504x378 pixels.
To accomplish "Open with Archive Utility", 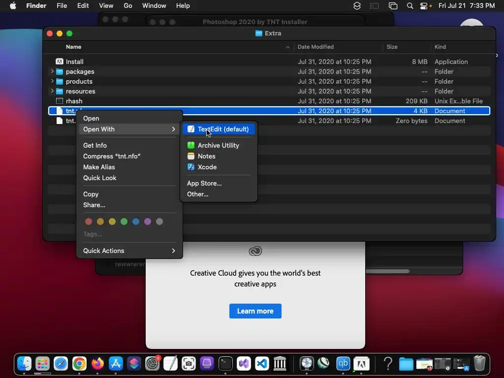I will (219, 145).
